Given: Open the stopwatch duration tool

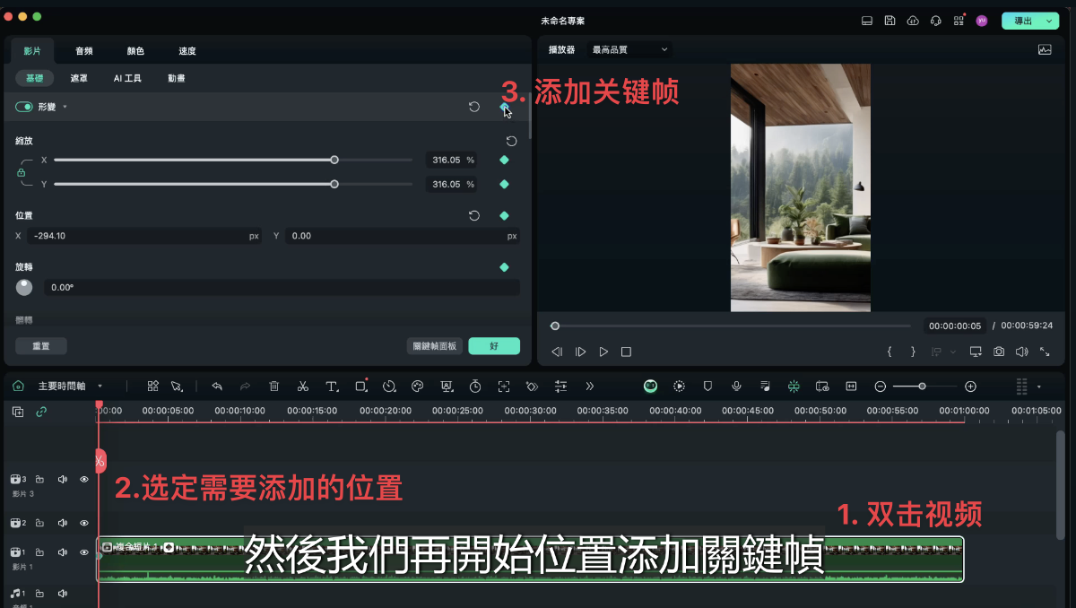Looking at the screenshot, I should [475, 387].
